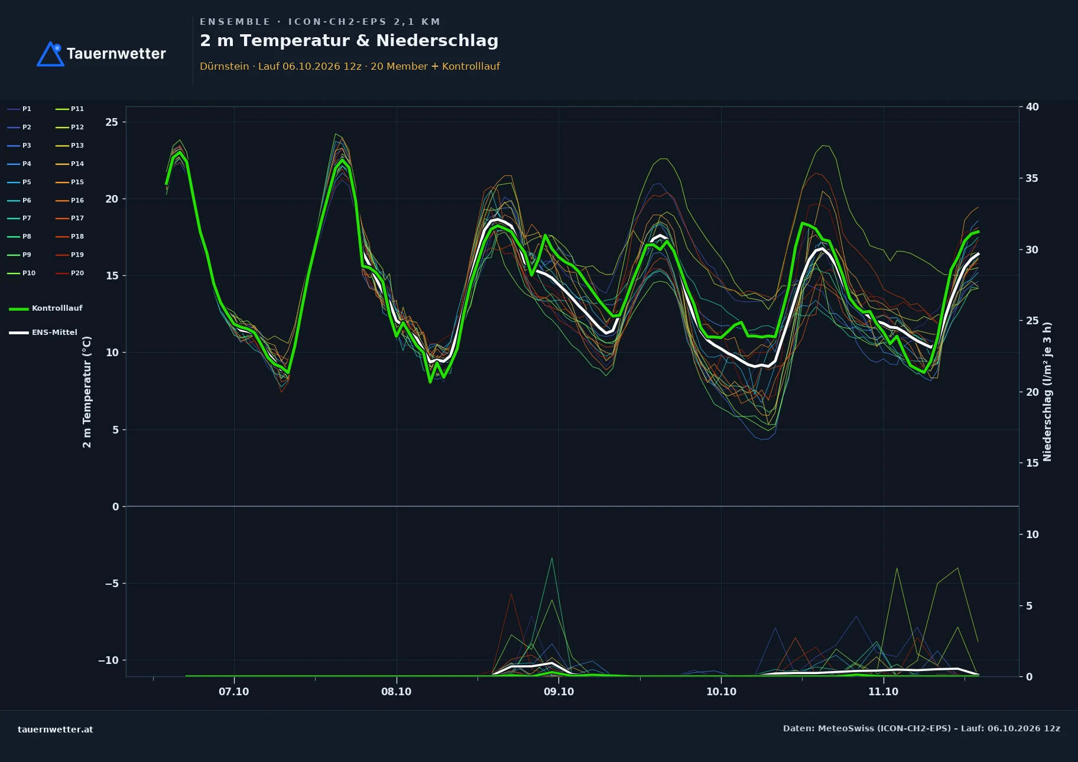Click the P10 legend entry
Image resolution: width=1078 pixels, height=762 pixels.
click(21, 273)
